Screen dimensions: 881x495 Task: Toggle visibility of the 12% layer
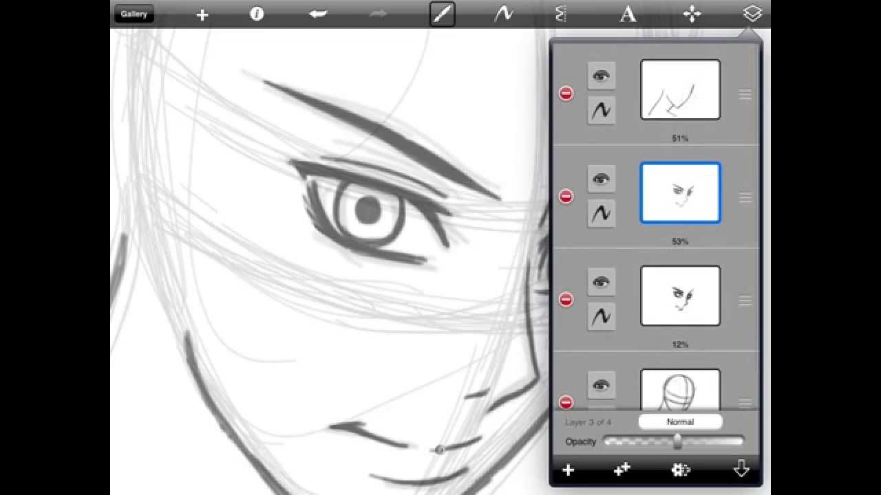[x=602, y=283]
